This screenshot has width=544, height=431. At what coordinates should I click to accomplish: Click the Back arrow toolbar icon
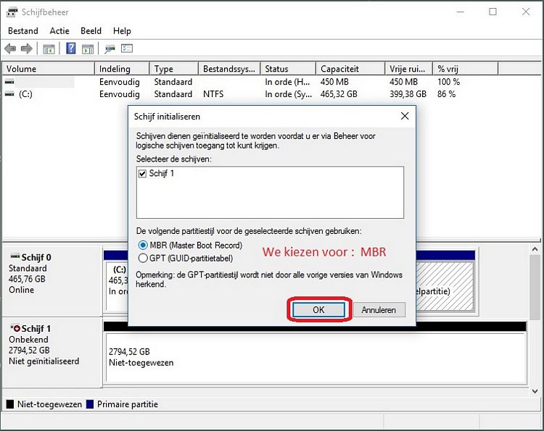(x=10, y=49)
